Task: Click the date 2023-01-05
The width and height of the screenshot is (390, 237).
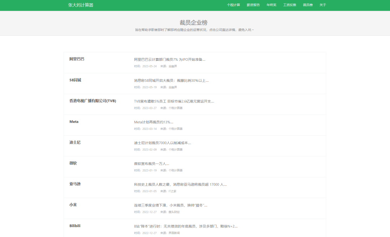Action: [149, 191]
